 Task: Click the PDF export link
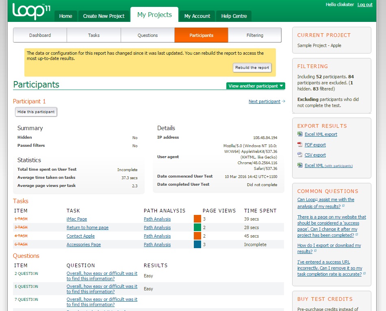pyautogui.click(x=315, y=145)
